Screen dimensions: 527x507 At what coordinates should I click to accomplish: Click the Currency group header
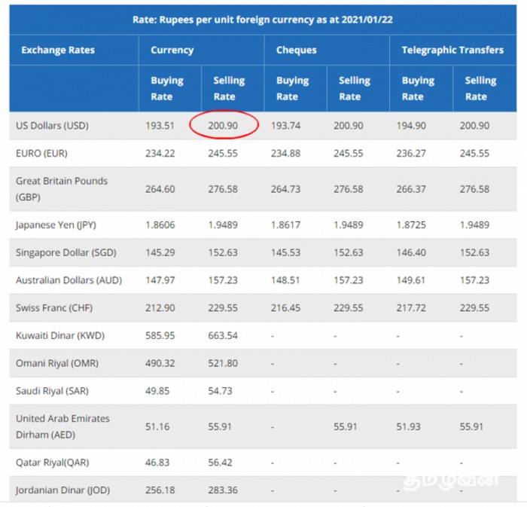172,50
